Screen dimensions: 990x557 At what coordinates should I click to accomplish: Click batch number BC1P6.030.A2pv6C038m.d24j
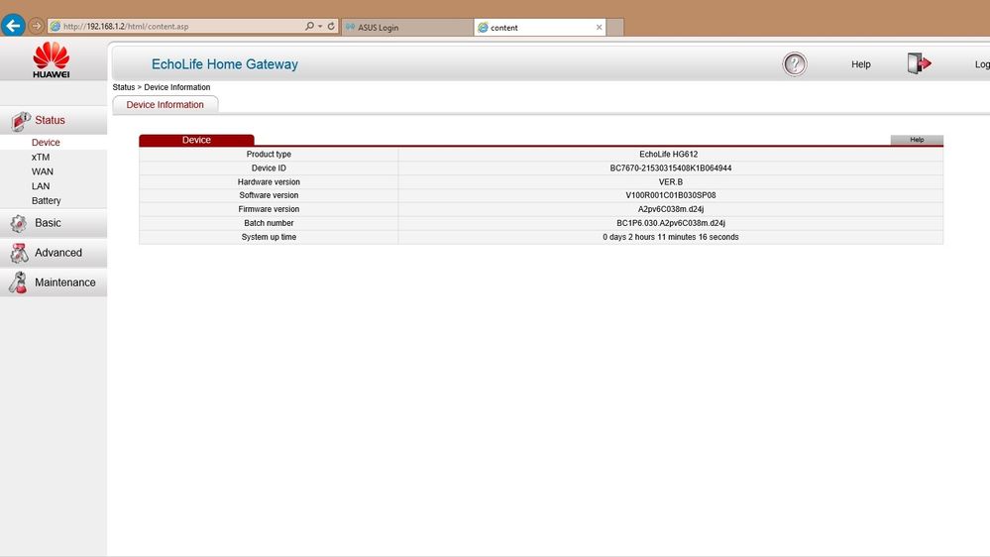tap(671, 223)
